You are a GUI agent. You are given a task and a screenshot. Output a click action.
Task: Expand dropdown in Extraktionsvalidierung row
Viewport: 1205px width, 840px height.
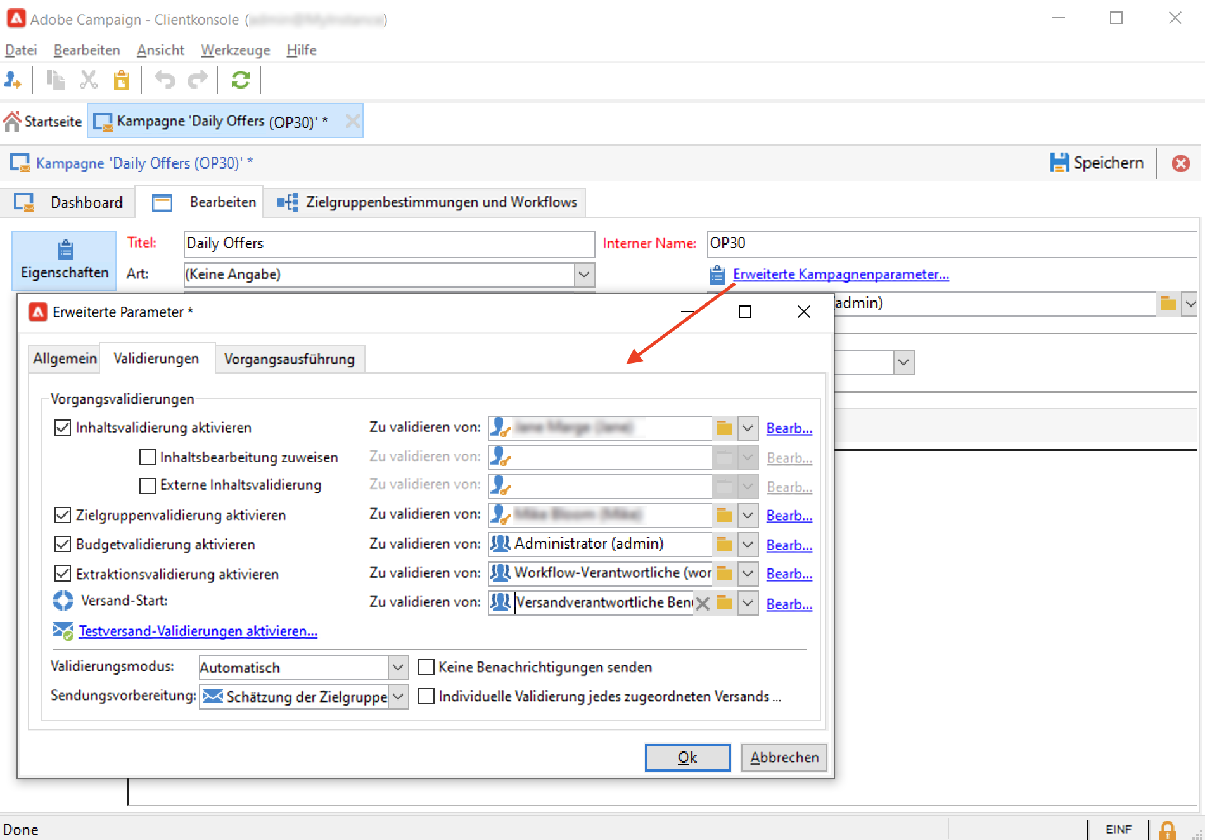point(748,573)
